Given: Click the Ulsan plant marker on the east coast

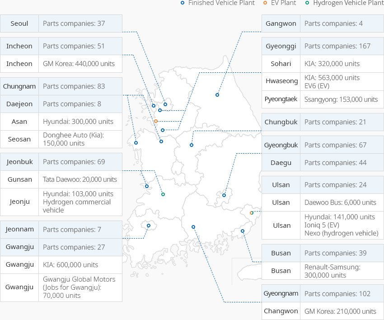Looking at the screenshot, I should coord(252,213).
